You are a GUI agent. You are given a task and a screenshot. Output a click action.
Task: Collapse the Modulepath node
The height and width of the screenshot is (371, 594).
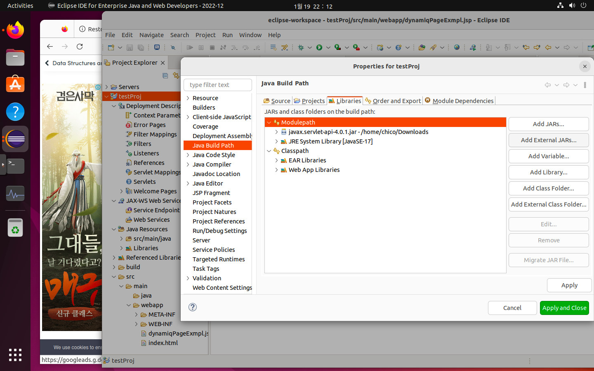(269, 122)
